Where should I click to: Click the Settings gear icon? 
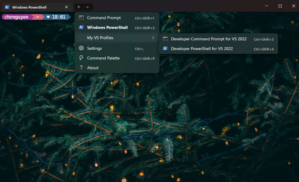point(81,48)
